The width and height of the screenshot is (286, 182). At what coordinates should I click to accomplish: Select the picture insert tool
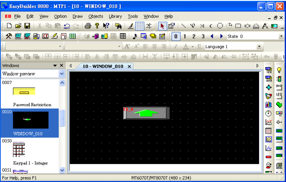[x=274, y=26]
